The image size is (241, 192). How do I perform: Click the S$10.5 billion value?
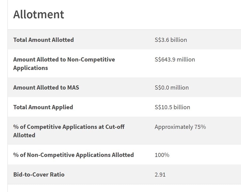tap(172, 107)
